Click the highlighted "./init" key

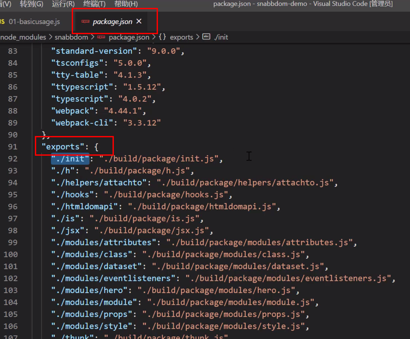[70, 159]
